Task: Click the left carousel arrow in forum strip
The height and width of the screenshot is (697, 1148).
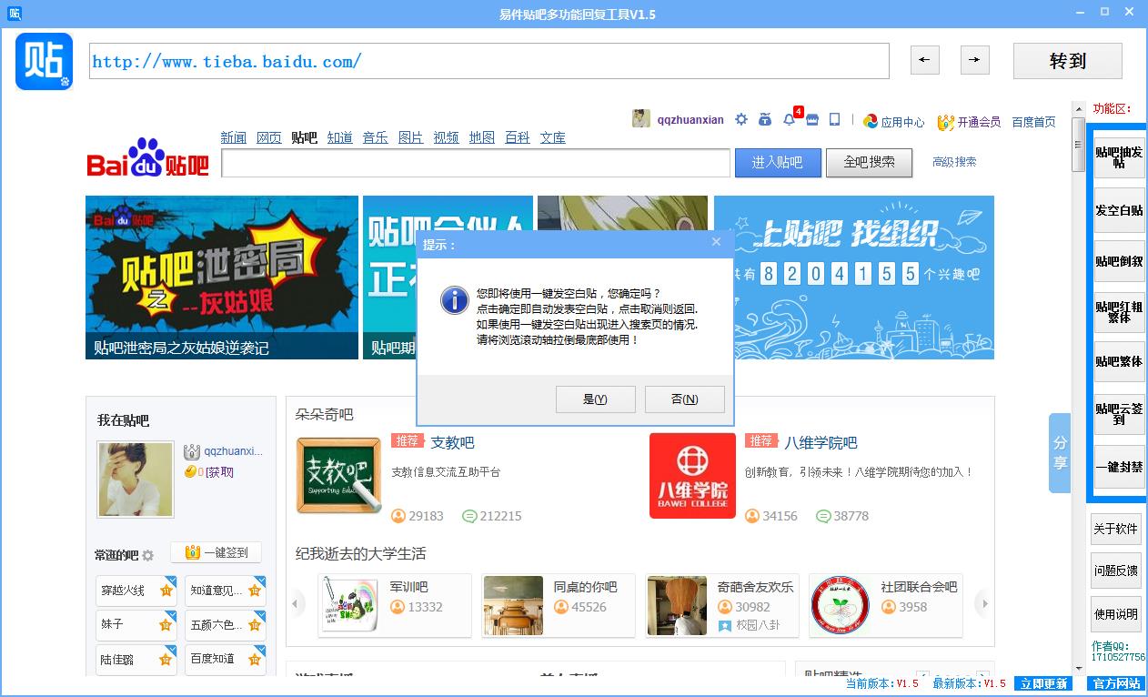Action: pyautogui.click(x=296, y=602)
